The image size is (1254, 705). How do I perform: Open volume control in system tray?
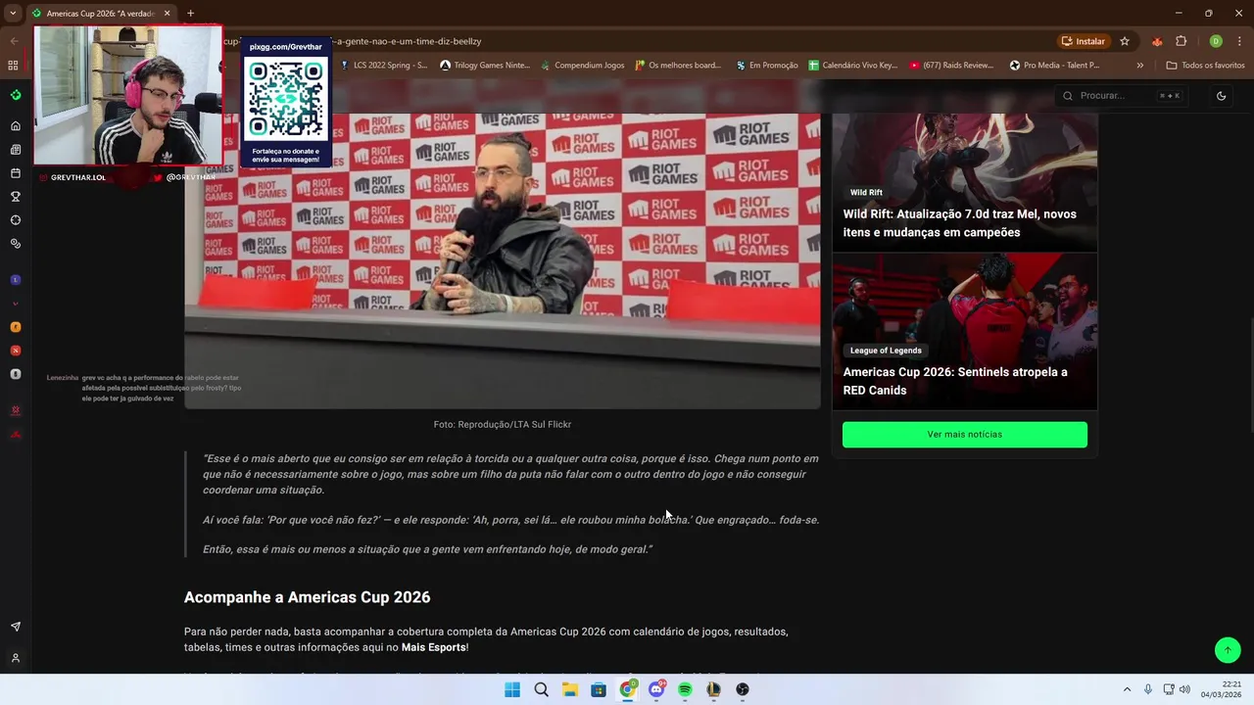tap(1184, 689)
